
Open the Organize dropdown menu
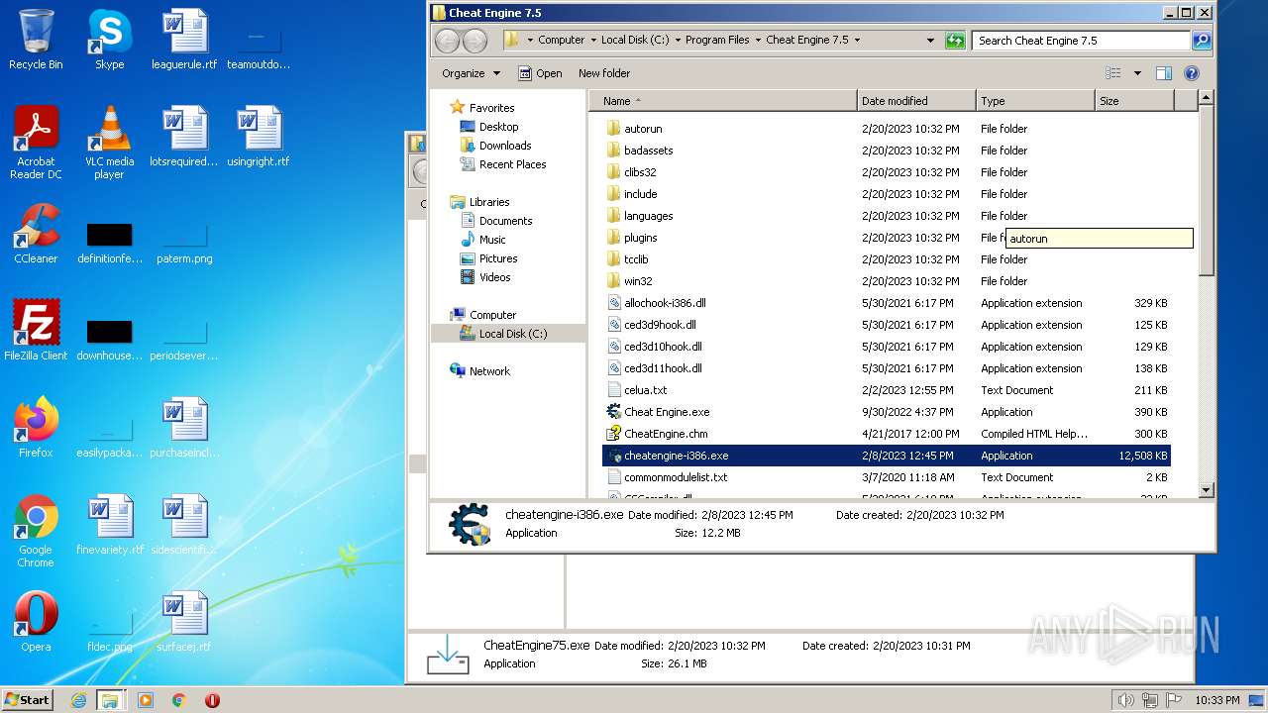[472, 73]
